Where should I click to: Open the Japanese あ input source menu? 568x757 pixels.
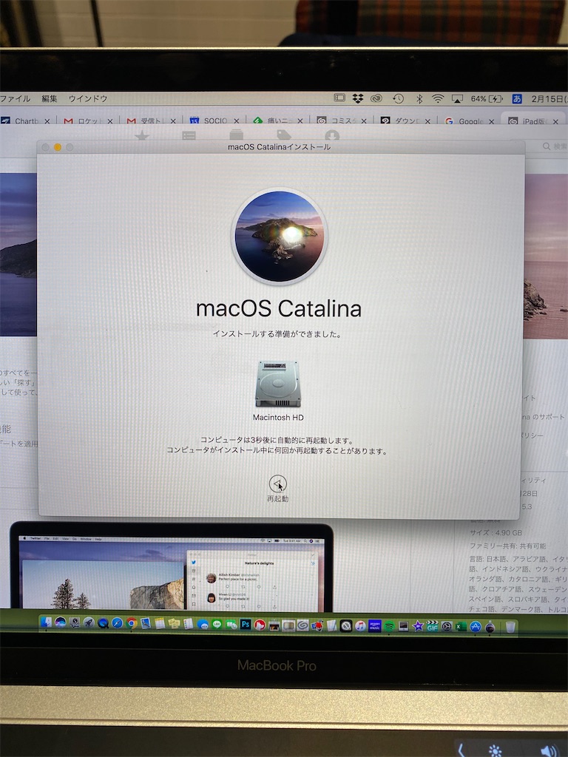point(517,98)
